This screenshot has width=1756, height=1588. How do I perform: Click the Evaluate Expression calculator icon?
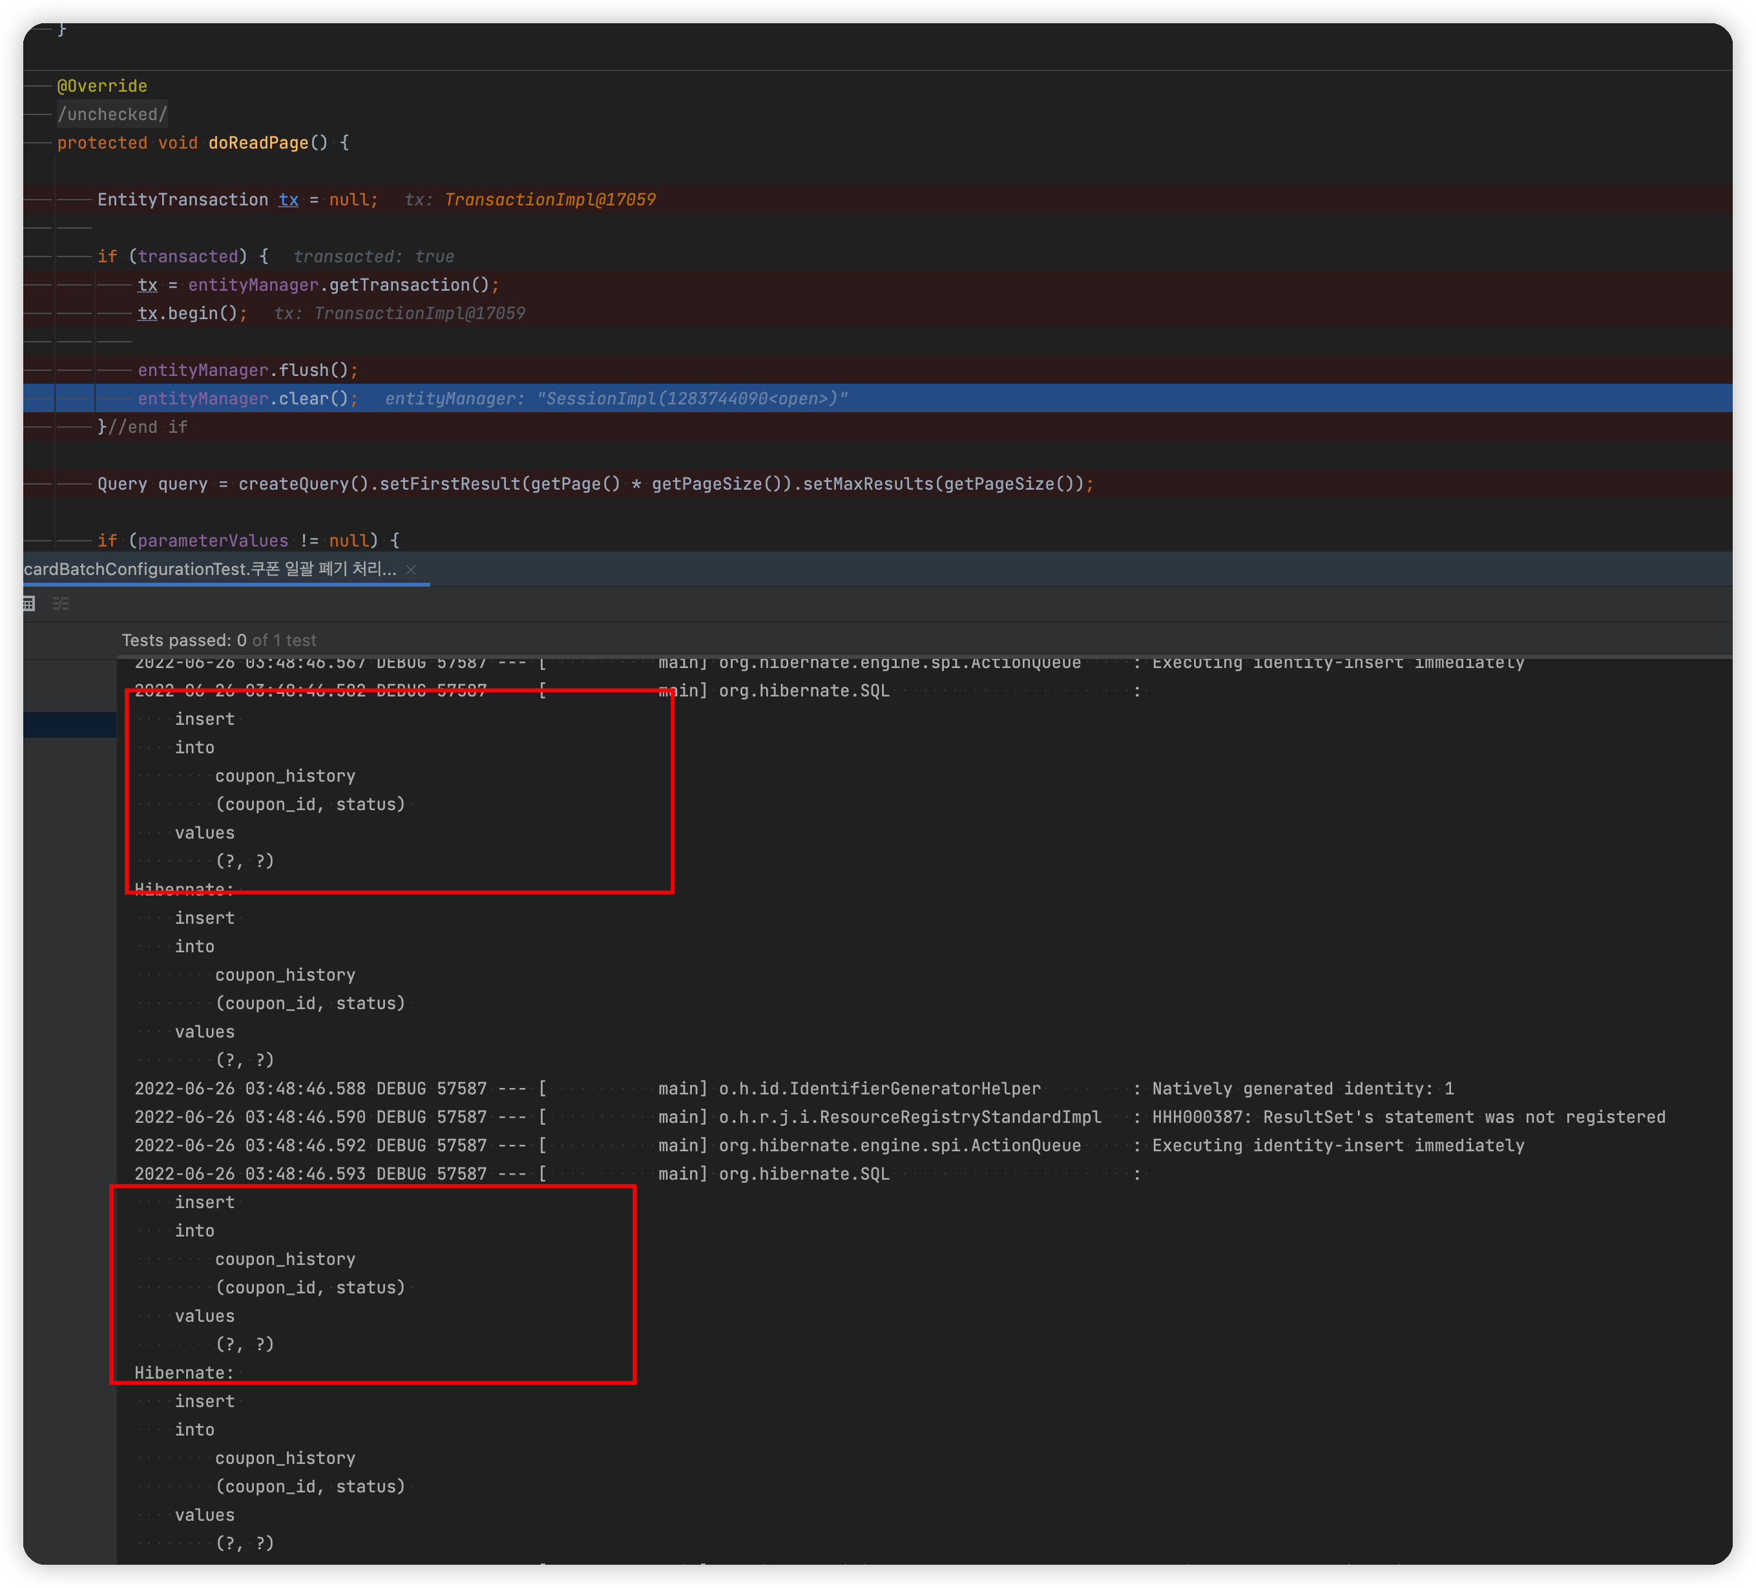[x=28, y=603]
